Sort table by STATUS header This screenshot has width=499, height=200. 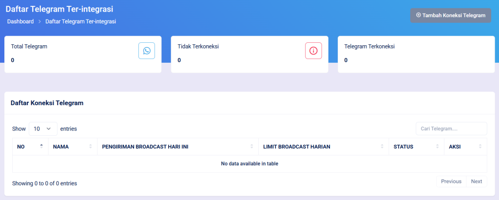(x=403, y=146)
